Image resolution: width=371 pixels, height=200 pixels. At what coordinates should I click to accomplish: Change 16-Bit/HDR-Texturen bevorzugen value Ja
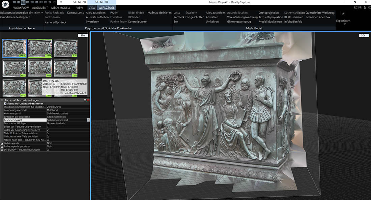pos(68,150)
